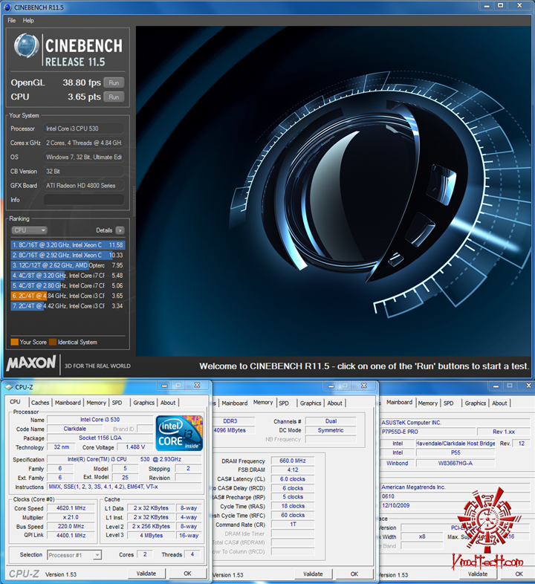Minimize the first CPU-Z window
This screenshot has width=535, height=584.
[x=164, y=386]
